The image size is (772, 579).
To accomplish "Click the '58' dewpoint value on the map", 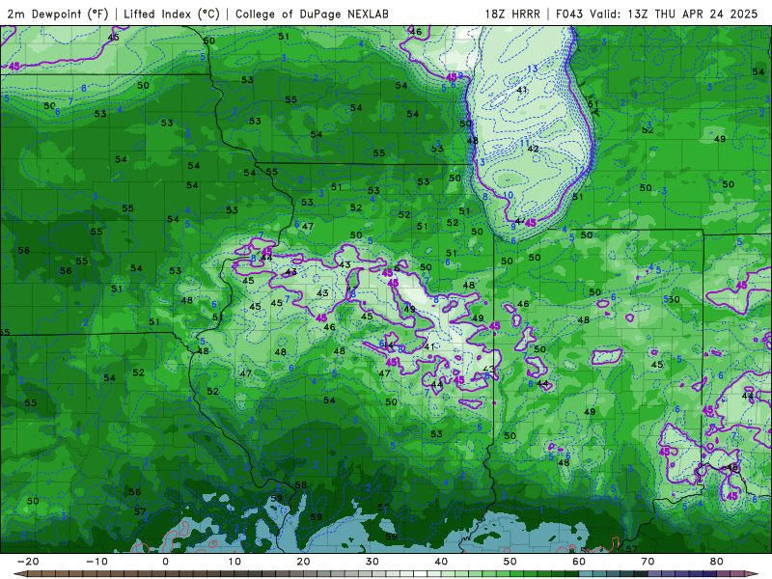I will [301, 485].
